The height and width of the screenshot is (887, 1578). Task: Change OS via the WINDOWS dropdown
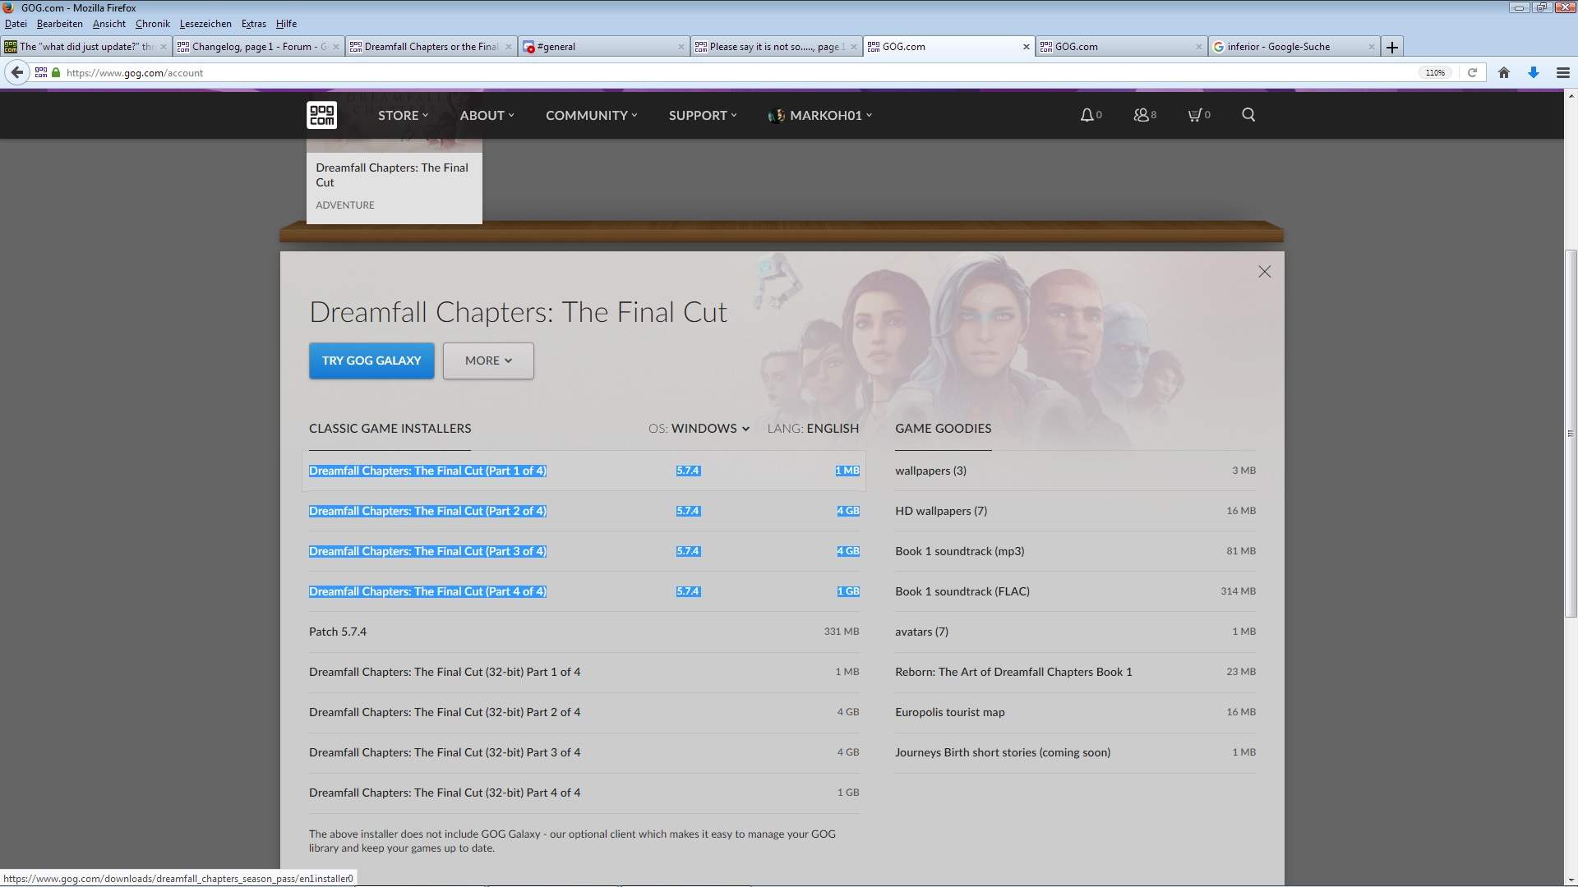click(x=710, y=429)
